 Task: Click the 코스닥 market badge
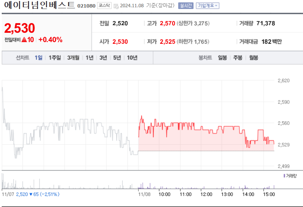coord(104,6)
